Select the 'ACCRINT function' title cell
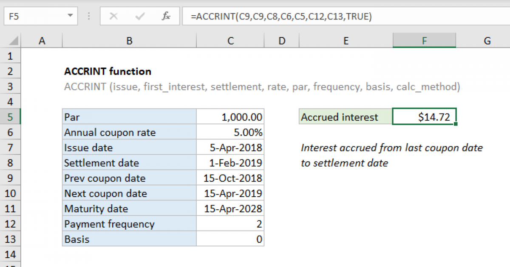This screenshot has height=267, width=510. (108, 72)
